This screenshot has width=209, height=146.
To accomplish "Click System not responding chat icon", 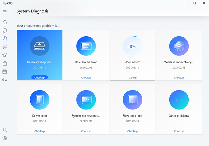I will click(x=86, y=100).
